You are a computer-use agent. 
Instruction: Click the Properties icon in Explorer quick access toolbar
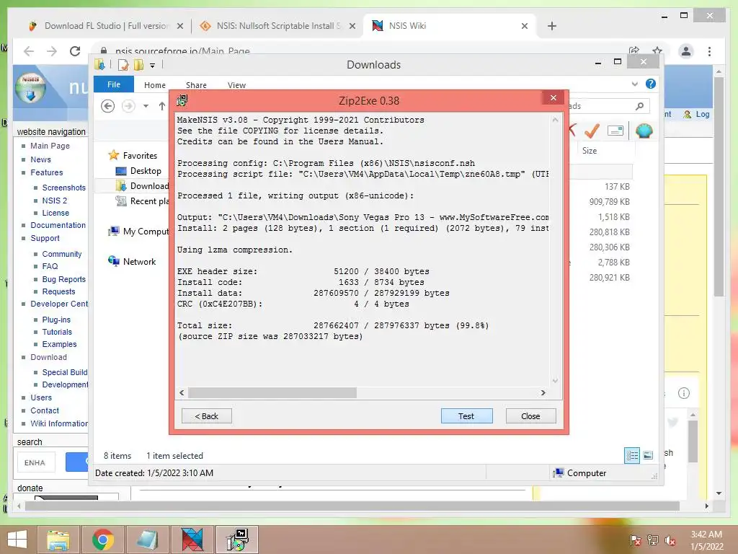point(123,65)
